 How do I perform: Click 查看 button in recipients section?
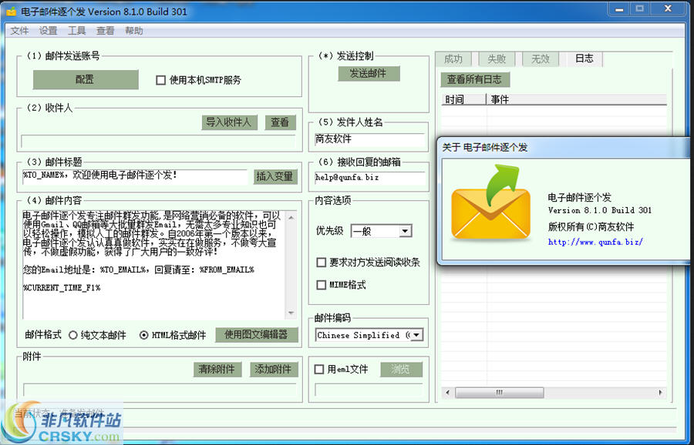[x=280, y=122]
